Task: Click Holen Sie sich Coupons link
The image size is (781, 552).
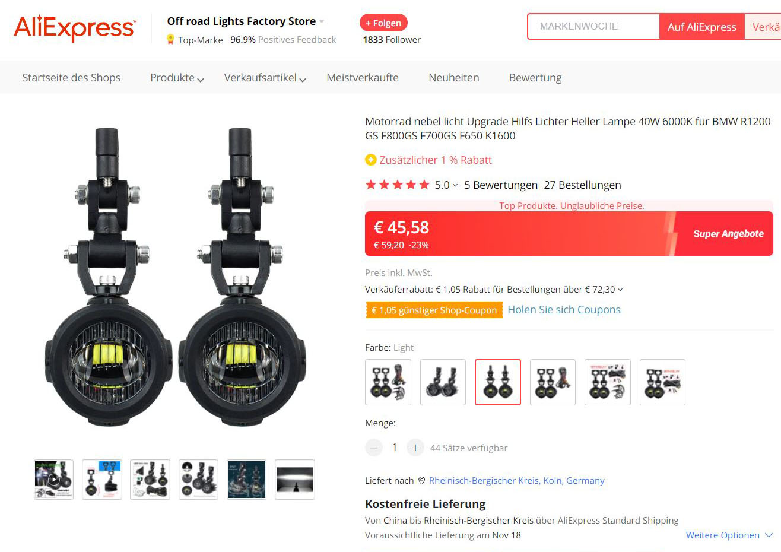Action: point(564,309)
